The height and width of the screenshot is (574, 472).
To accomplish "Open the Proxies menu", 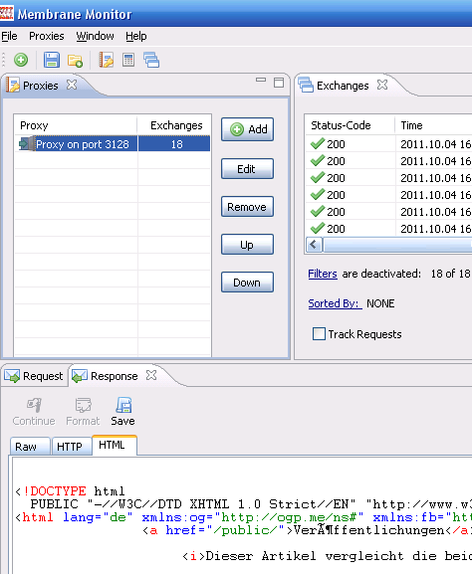I will coord(47,36).
